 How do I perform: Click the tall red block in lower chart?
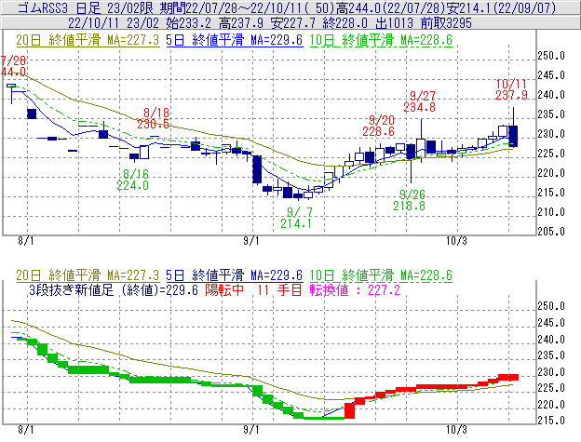[x=351, y=408]
